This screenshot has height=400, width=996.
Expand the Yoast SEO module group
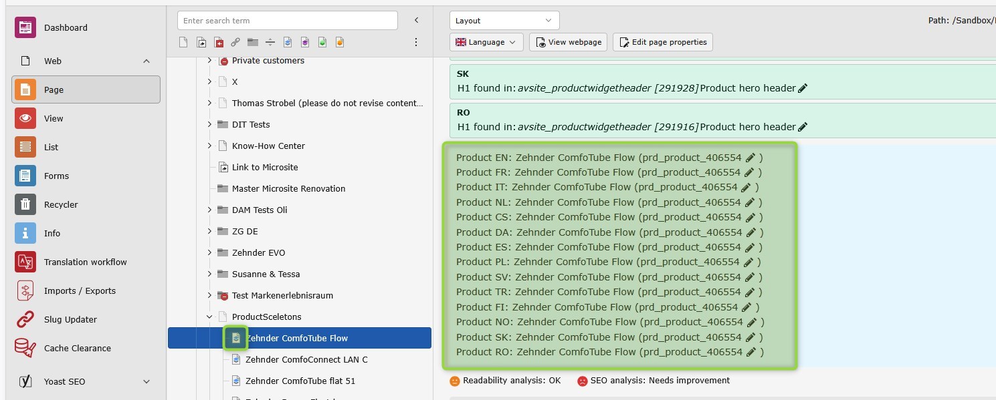[x=146, y=381]
